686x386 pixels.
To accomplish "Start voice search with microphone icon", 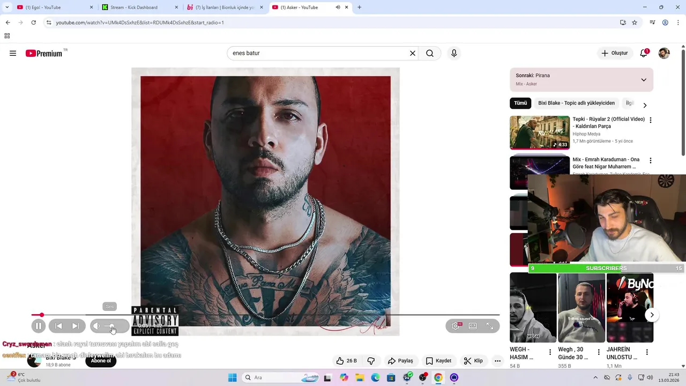I will pyautogui.click(x=454, y=53).
